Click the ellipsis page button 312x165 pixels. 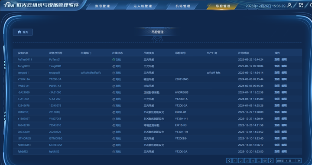point(259,161)
